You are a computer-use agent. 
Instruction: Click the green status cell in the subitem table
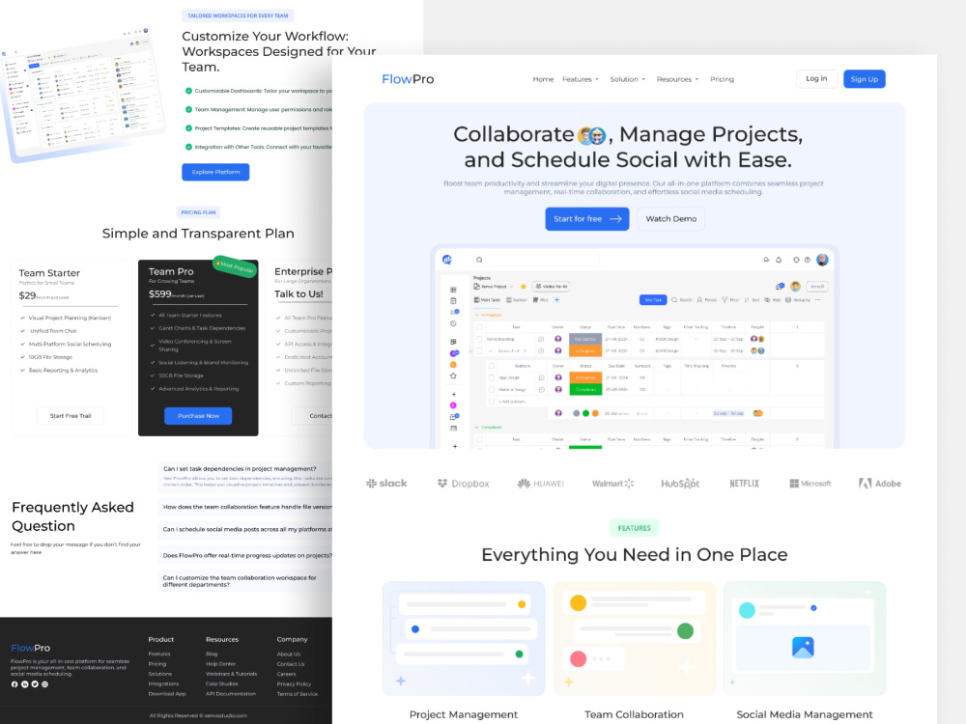[585, 389]
